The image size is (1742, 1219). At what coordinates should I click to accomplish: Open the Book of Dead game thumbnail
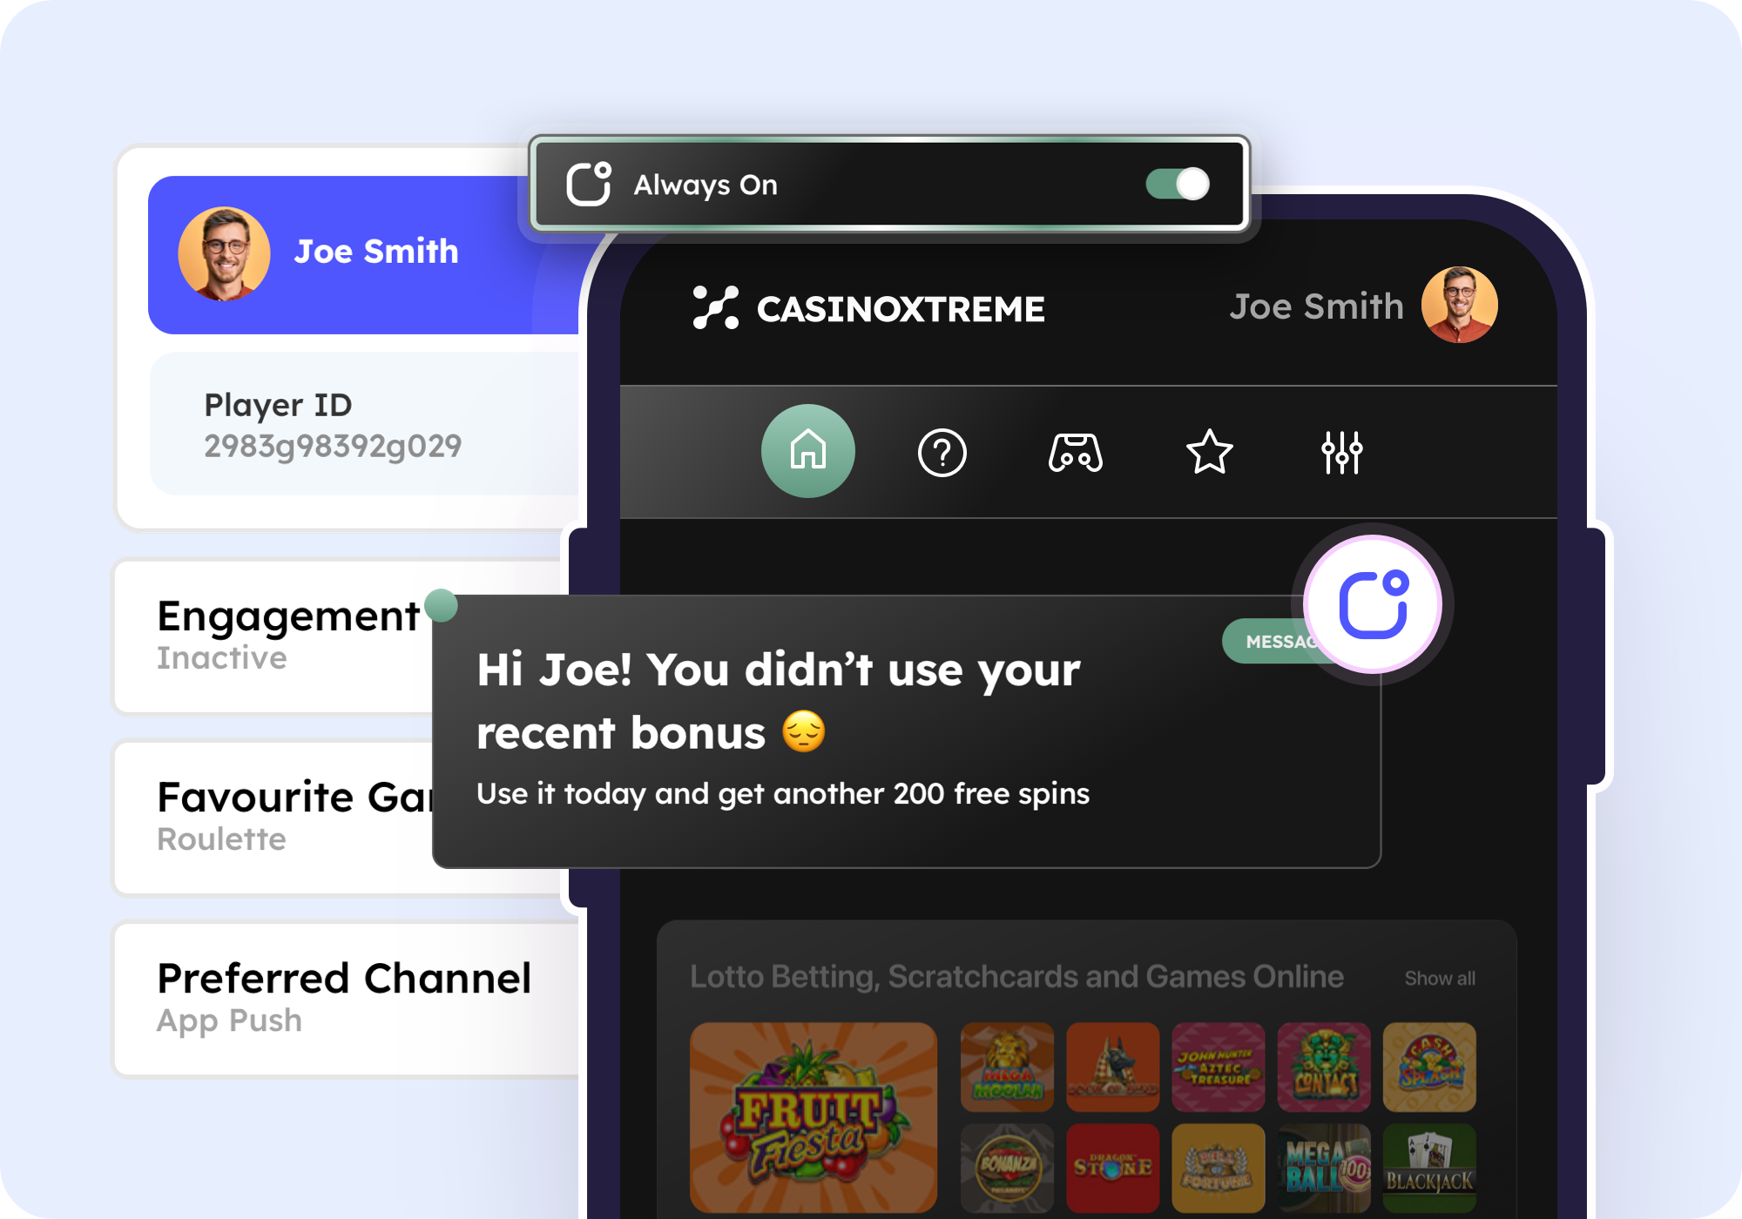pos(1112,1067)
